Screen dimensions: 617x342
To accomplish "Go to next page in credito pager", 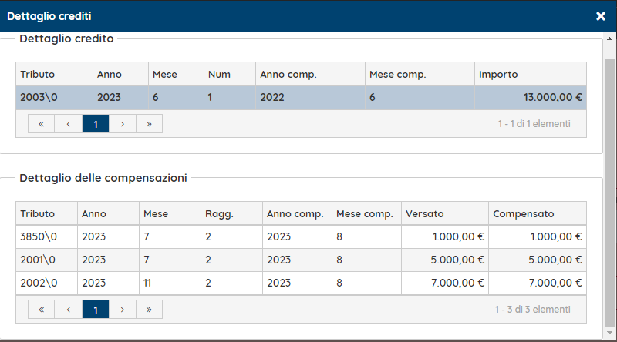I will coord(122,123).
